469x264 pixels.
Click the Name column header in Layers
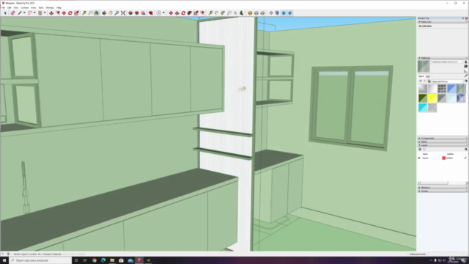(x=425, y=154)
